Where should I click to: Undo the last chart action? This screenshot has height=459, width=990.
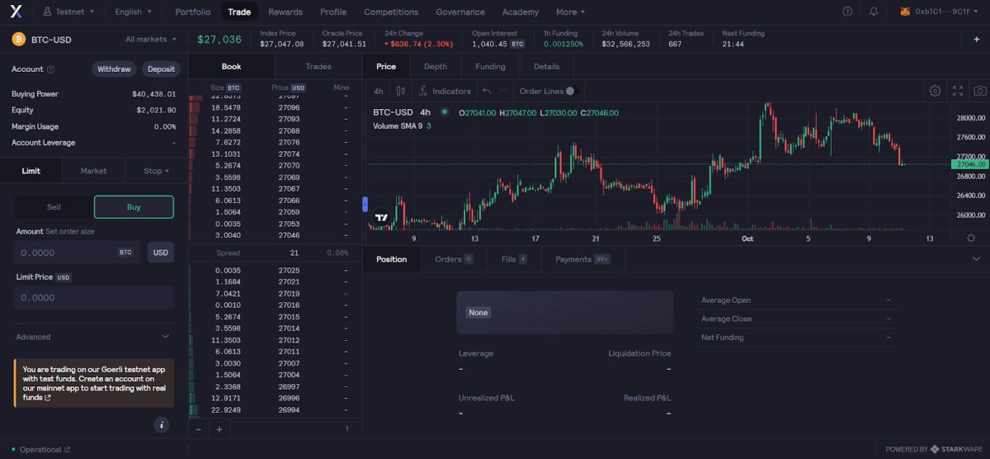487,91
